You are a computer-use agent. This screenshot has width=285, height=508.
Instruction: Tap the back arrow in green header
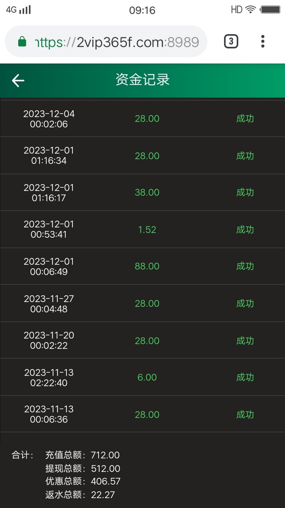point(18,81)
